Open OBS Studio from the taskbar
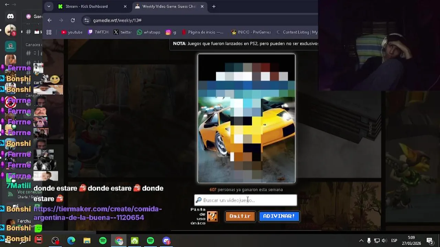This screenshot has height=247, width=440. [x=55, y=241]
